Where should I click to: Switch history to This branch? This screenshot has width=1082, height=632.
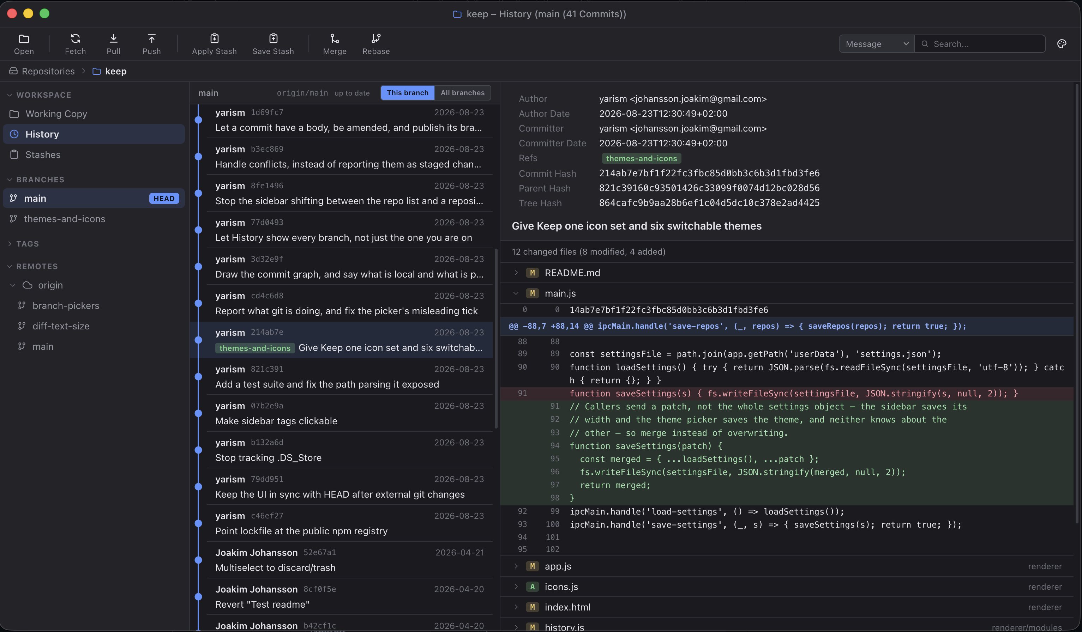[408, 93]
